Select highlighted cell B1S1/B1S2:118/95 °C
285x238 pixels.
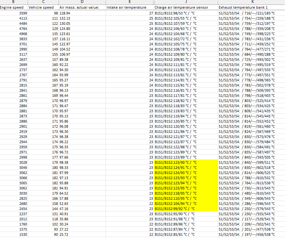coord(186,193)
